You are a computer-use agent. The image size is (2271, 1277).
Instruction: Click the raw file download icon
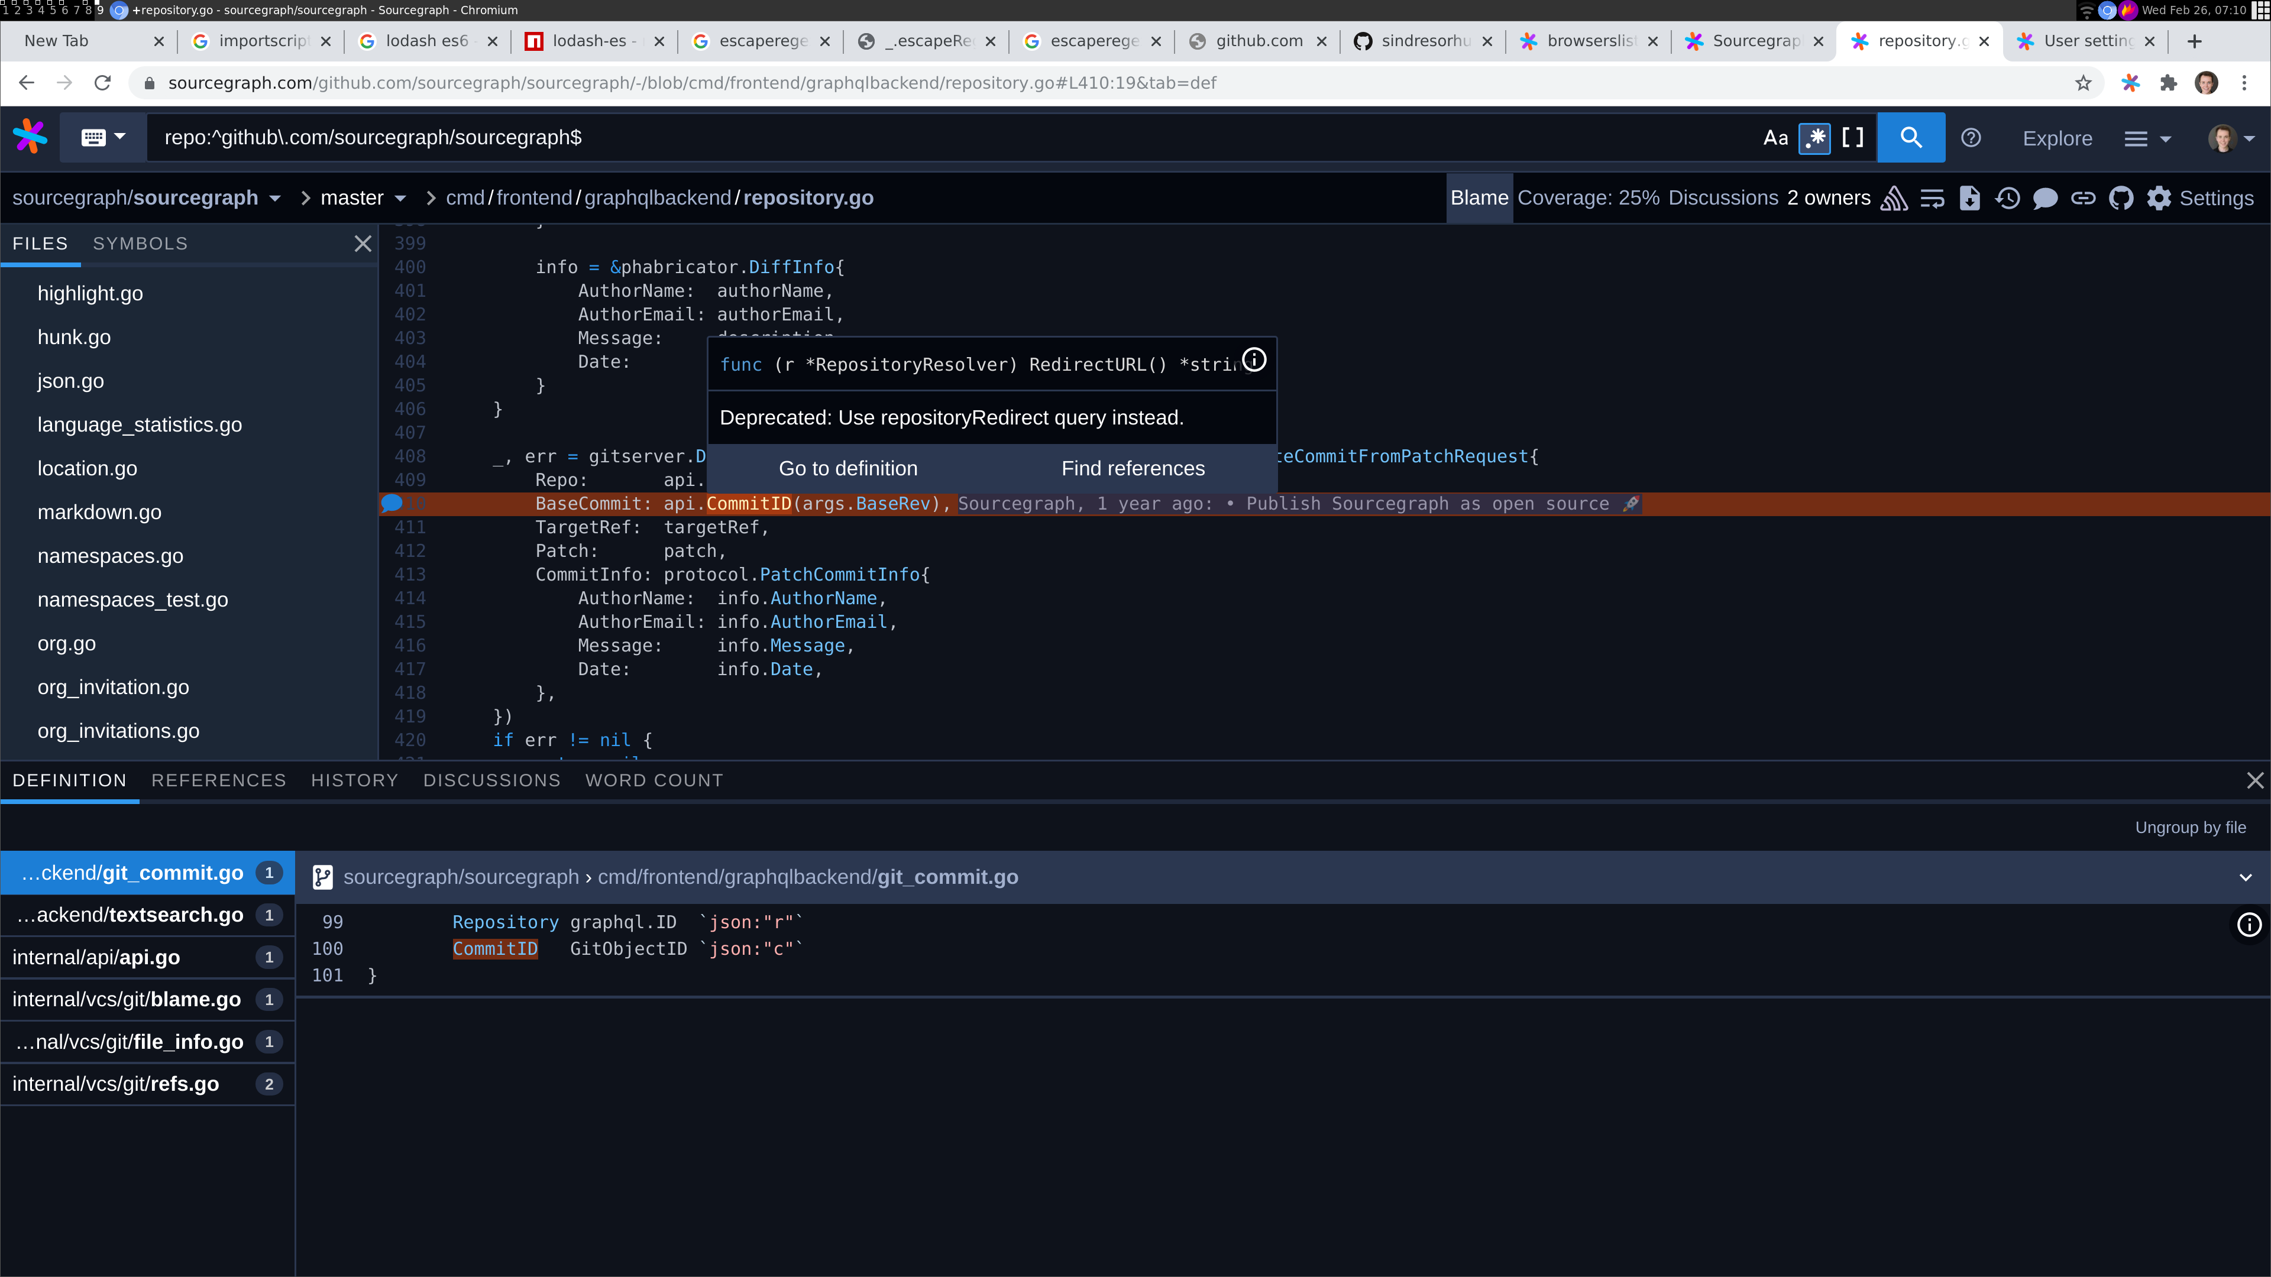coord(1969,198)
